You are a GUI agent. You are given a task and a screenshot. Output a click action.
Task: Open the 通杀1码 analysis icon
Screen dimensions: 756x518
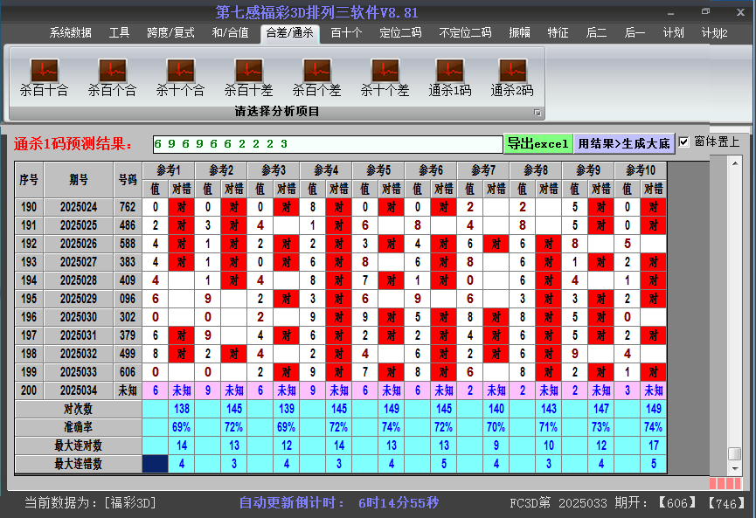click(x=450, y=77)
